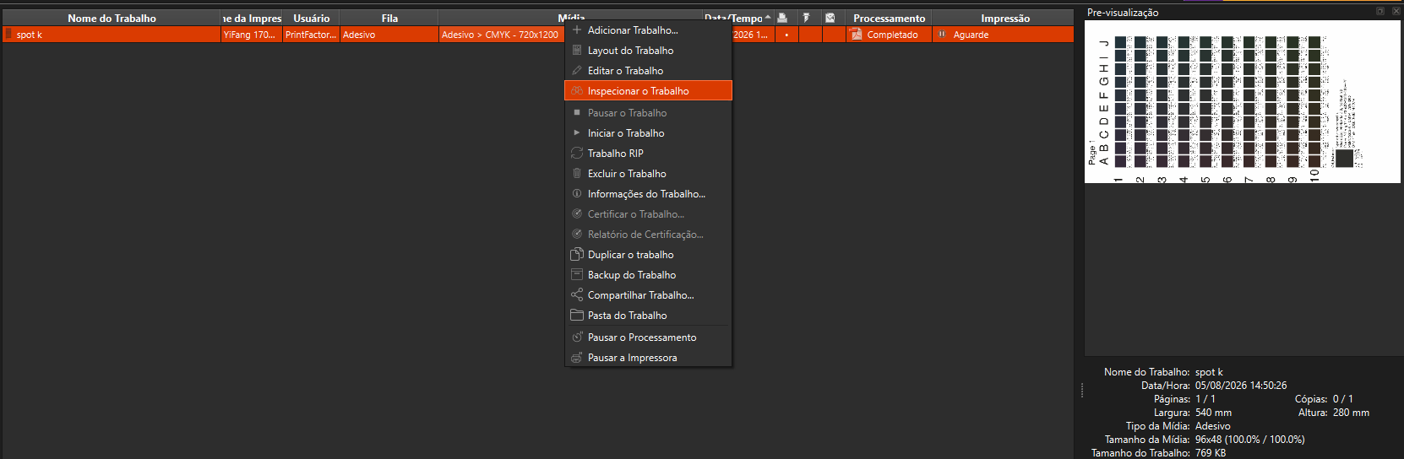This screenshot has width=1404, height=459.
Task: Click the Altura value 280 mm
Action: coord(1351,413)
